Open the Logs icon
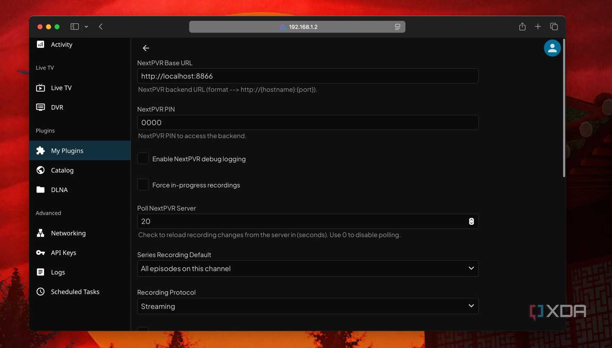The width and height of the screenshot is (612, 348). pyautogui.click(x=40, y=272)
